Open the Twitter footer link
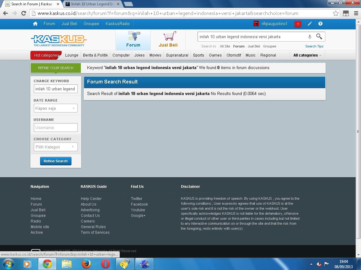The height and width of the screenshot is (270, 361). click(137, 199)
